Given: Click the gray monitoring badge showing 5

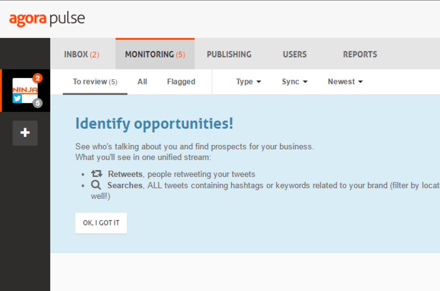Looking at the screenshot, I should pyautogui.click(x=37, y=103).
